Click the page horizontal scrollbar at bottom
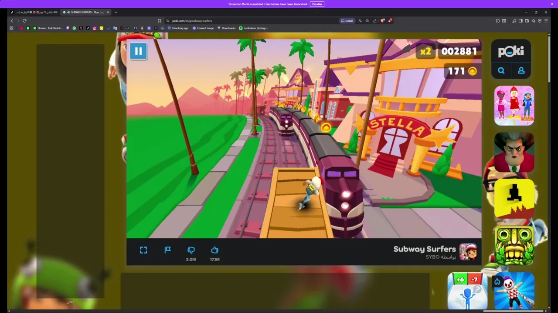 click(514, 310)
